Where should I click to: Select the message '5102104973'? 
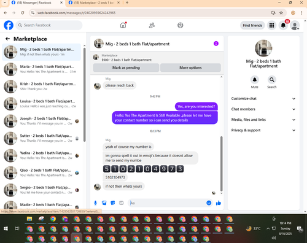(x=115, y=177)
